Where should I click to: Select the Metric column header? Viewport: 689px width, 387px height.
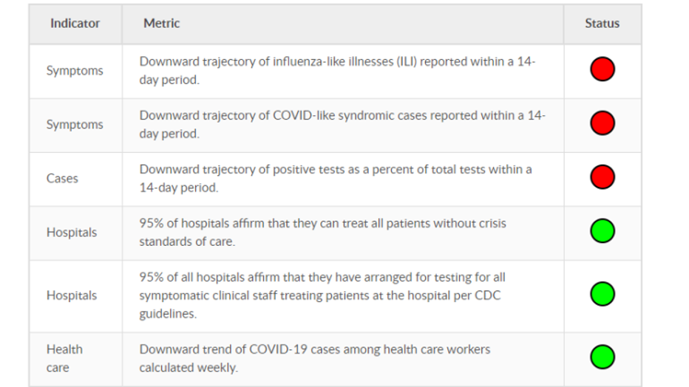click(x=161, y=23)
